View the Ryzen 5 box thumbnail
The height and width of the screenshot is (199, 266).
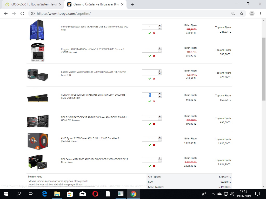38,141
